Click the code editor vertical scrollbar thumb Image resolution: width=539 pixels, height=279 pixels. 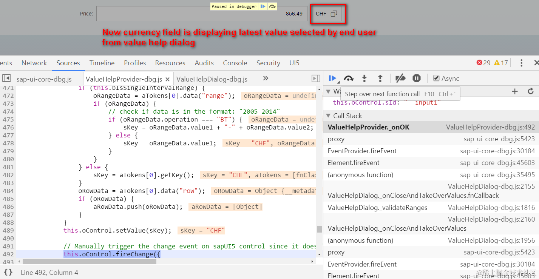[x=320, y=229]
